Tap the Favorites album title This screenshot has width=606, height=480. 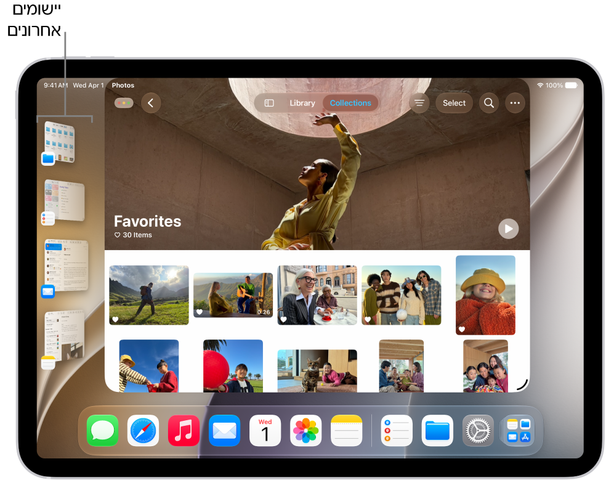(147, 221)
